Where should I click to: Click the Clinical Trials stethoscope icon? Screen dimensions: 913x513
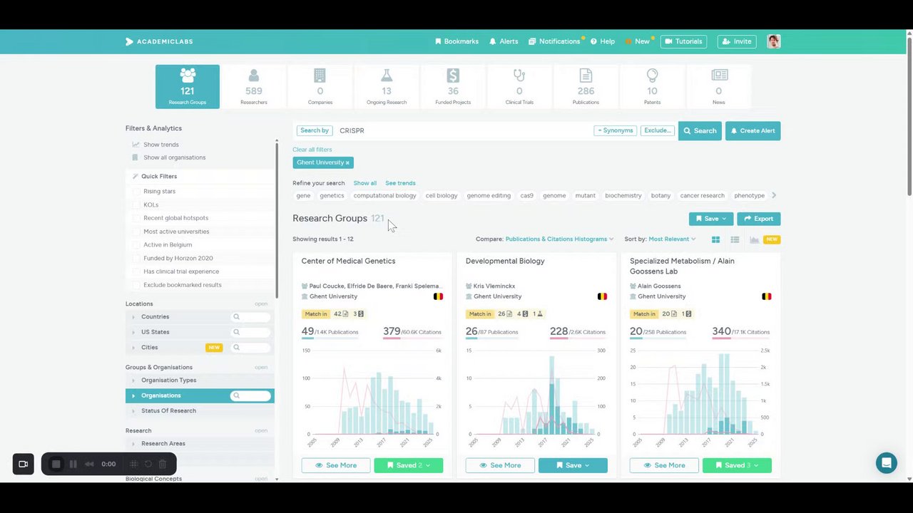[x=519, y=76]
